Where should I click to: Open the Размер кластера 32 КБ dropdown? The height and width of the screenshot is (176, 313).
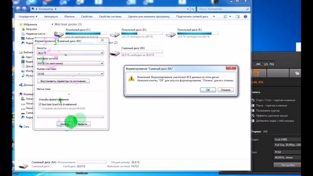tap(70, 74)
